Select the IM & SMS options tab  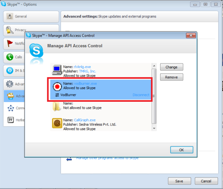(x=14, y=71)
